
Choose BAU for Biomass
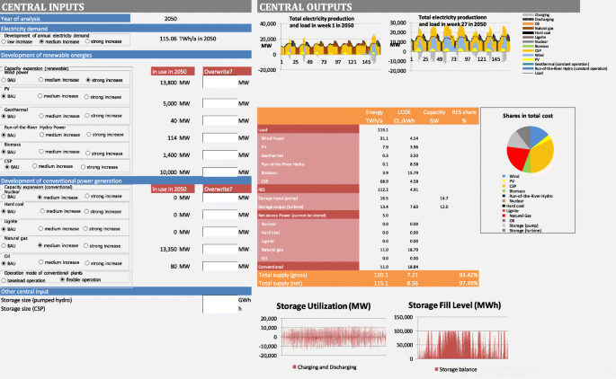[x=4, y=152]
